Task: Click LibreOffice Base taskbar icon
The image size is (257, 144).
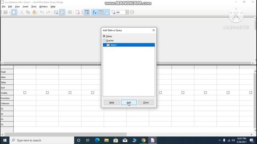Action: tap(153, 140)
